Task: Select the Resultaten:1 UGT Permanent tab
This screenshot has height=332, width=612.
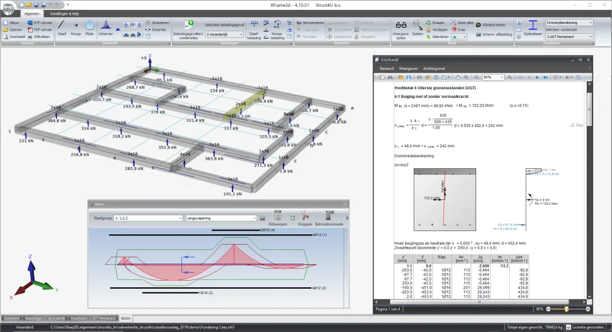Action: 93,319
